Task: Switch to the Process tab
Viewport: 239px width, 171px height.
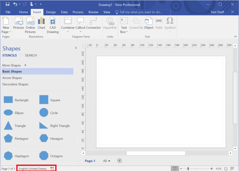Action: coord(78,12)
